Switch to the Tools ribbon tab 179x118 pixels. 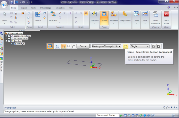(33, 8)
